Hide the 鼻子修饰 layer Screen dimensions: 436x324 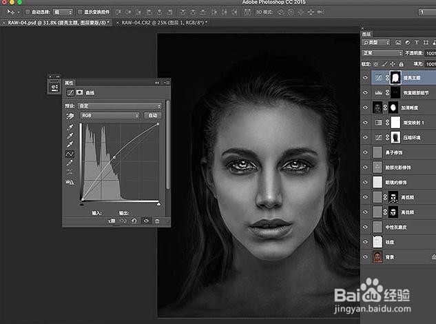tap(365, 152)
